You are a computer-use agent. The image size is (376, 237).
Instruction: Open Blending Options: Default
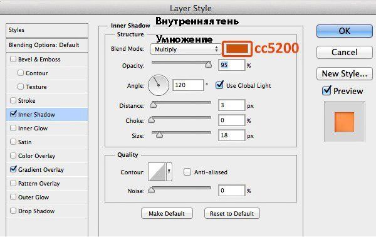tap(47, 45)
